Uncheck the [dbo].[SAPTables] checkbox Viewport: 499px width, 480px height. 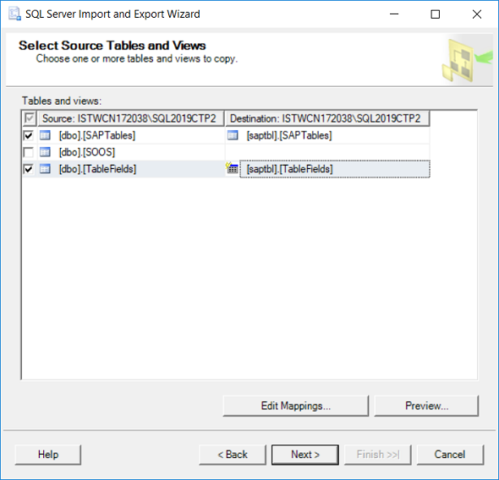tap(28, 136)
